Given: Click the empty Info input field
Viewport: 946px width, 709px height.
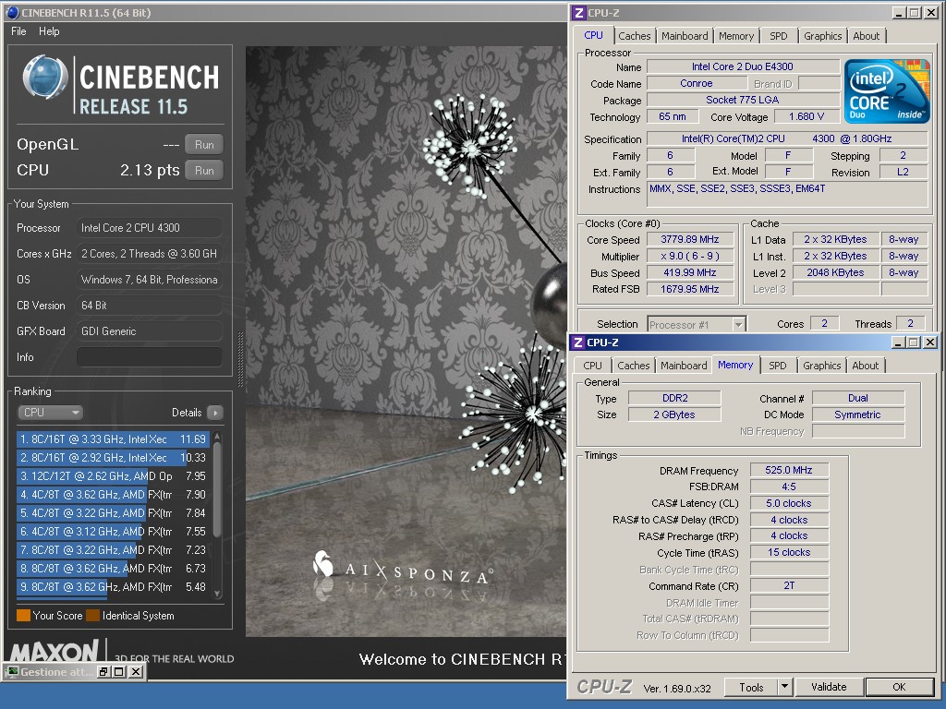Looking at the screenshot, I should point(149,357).
